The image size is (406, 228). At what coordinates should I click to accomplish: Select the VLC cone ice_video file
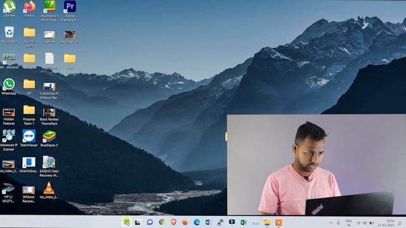tap(49, 190)
